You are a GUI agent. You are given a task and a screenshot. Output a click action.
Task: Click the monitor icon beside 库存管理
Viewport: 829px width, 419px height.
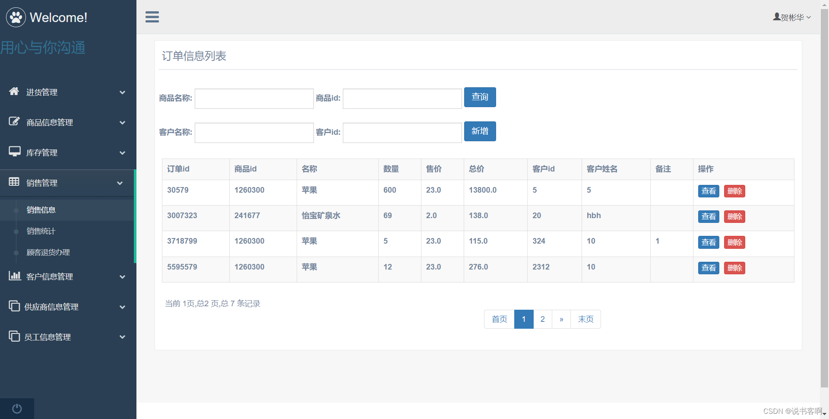point(15,152)
